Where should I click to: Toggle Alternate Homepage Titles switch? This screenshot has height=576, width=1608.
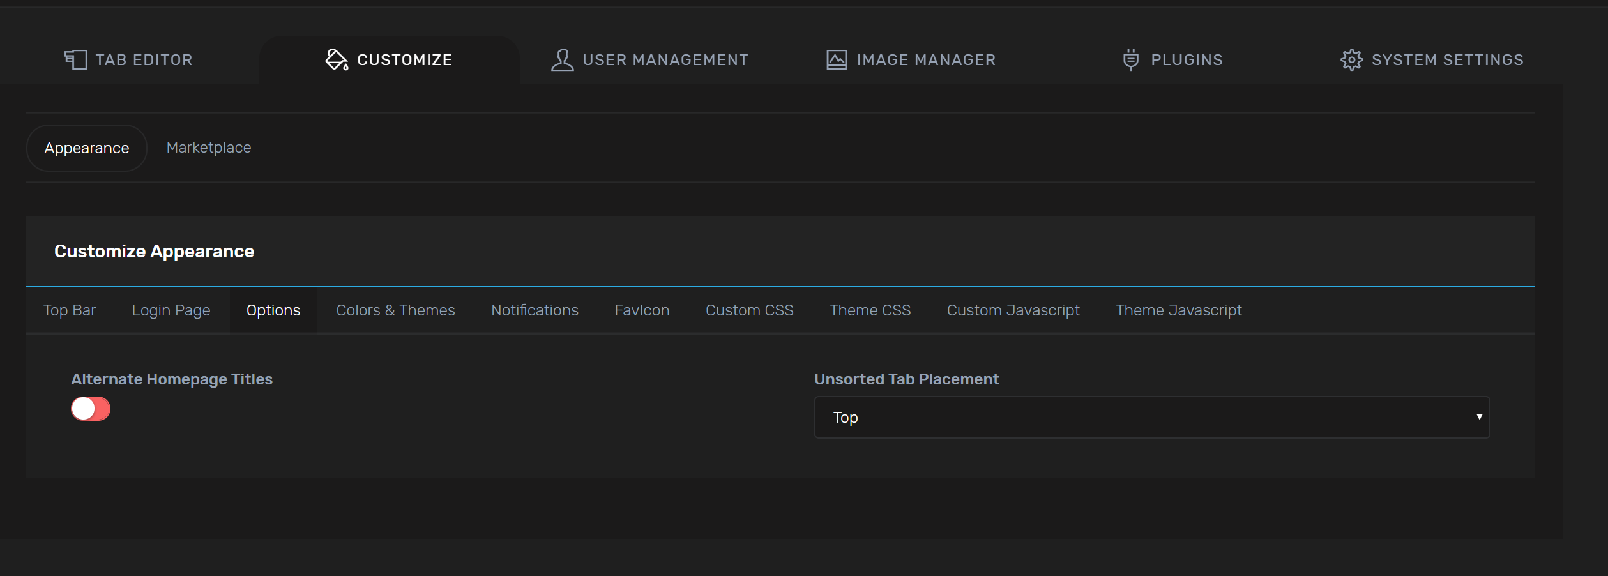coord(91,409)
